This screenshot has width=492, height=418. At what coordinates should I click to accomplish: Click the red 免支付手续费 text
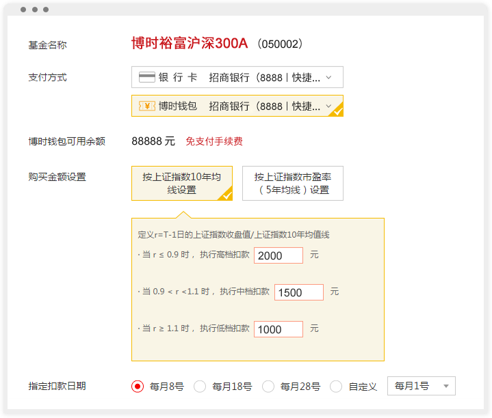214,141
